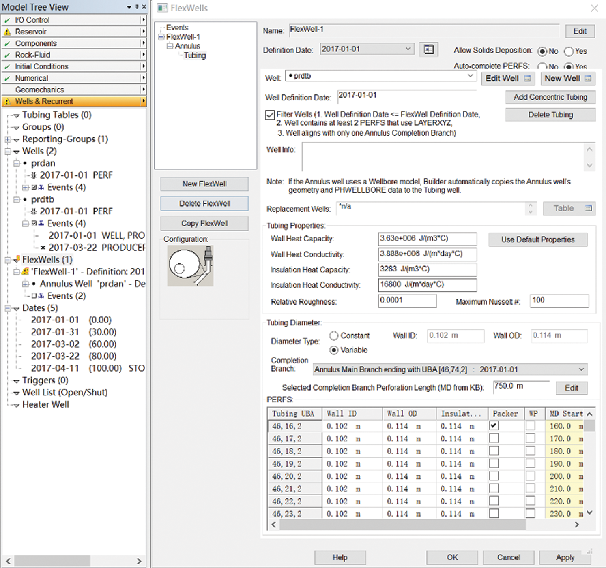Image resolution: width=606 pixels, height=568 pixels.
Task: Enable the Packer checkbox for row 46,17,2
Action: tap(494, 438)
